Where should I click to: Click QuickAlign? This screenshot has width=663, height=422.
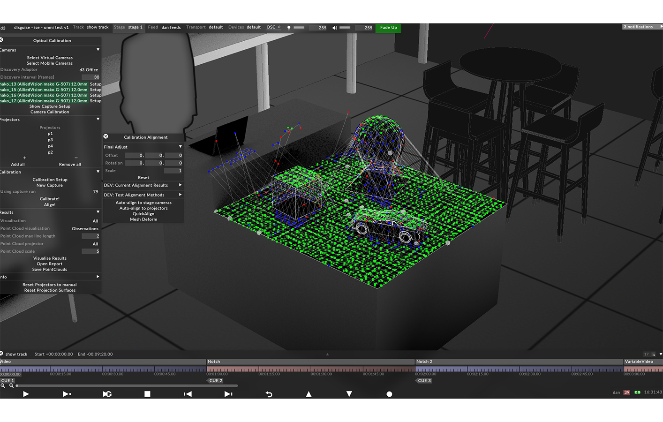143,214
